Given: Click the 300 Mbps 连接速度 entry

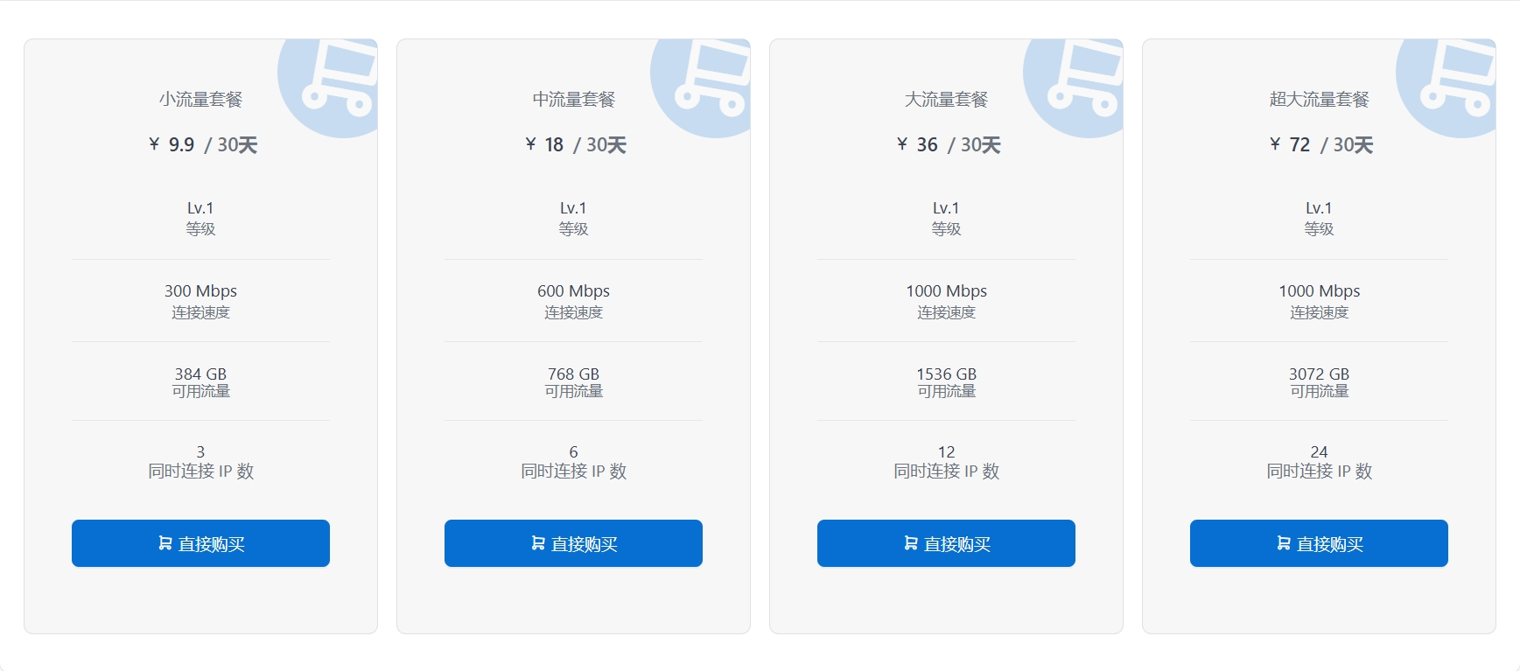Looking at the screenshot, I should (x=200, y=301).
